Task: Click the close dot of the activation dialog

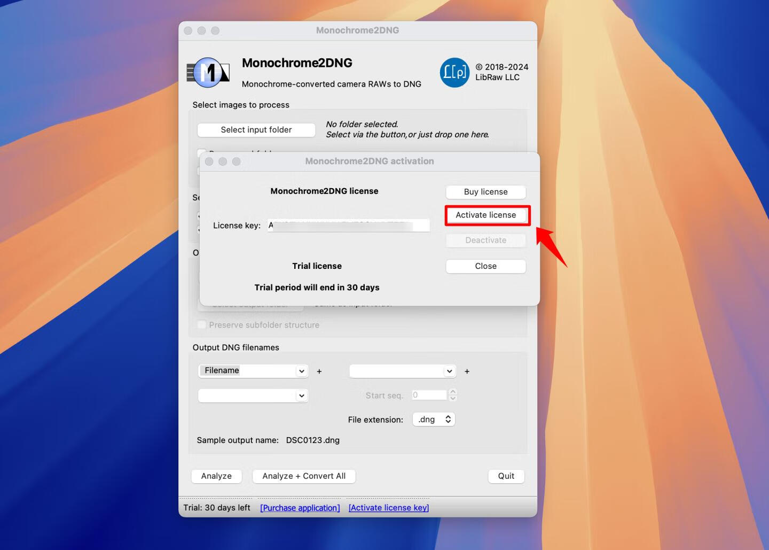Action: click(209, 161)
